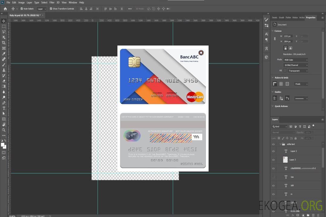Open the Image menu

[21, 2]
